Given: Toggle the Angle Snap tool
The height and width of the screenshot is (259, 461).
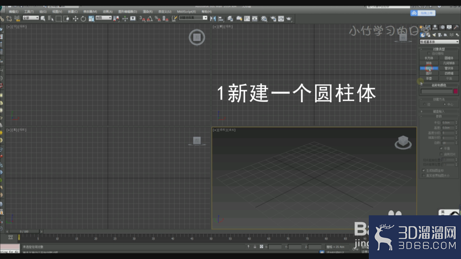Looking at the screenshot, I should (150, 19).
